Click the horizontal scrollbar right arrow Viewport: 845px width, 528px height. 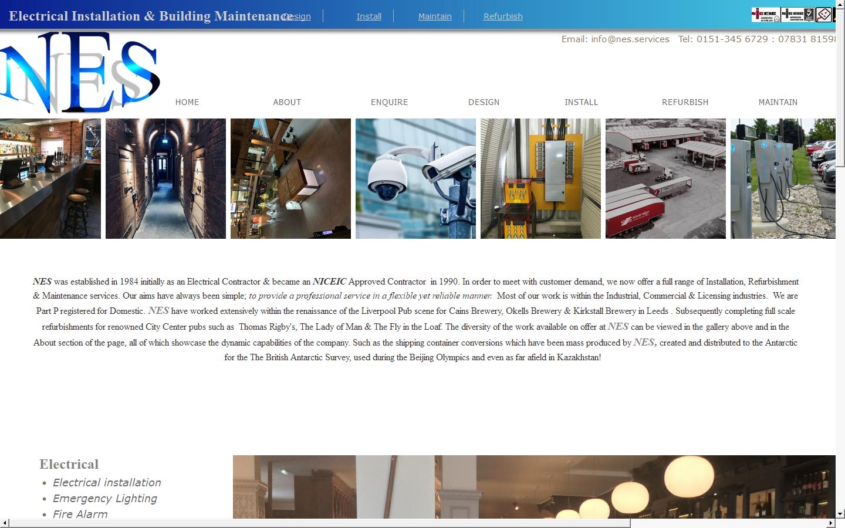coord(830,523)
